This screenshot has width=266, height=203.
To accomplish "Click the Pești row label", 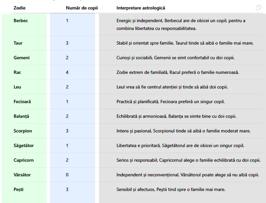I will click(19, 189).
